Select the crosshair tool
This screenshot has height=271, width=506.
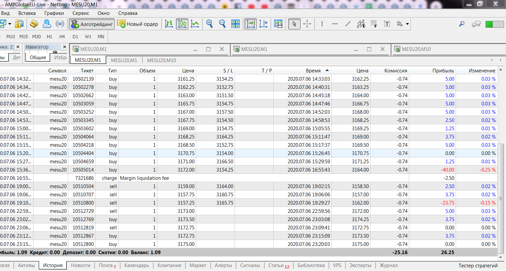[x=307, y=24]
